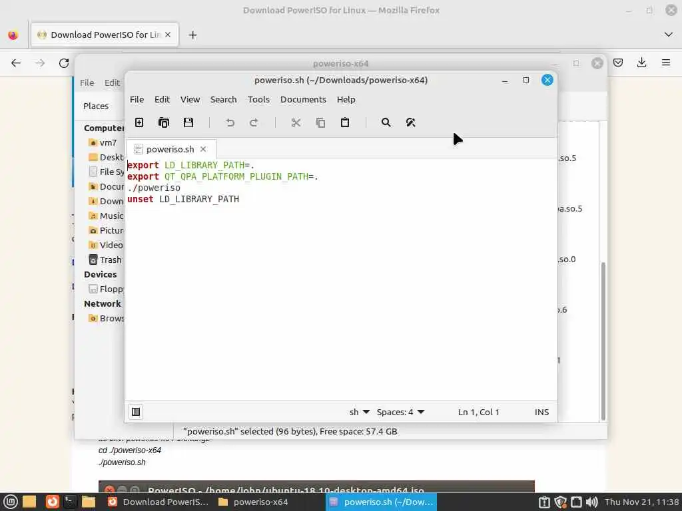The height and width of the screenshot is (511, 682).
Task: List all Firefox tabs chevron
Action: click(x=669, y=35)
